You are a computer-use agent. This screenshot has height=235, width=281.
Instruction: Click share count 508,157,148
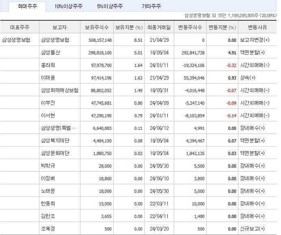pyautogui.click(x=100, y=40)
